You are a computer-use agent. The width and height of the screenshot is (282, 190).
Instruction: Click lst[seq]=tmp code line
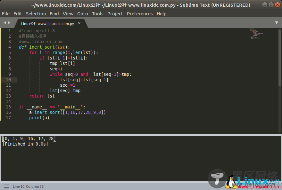pos(65,91)
